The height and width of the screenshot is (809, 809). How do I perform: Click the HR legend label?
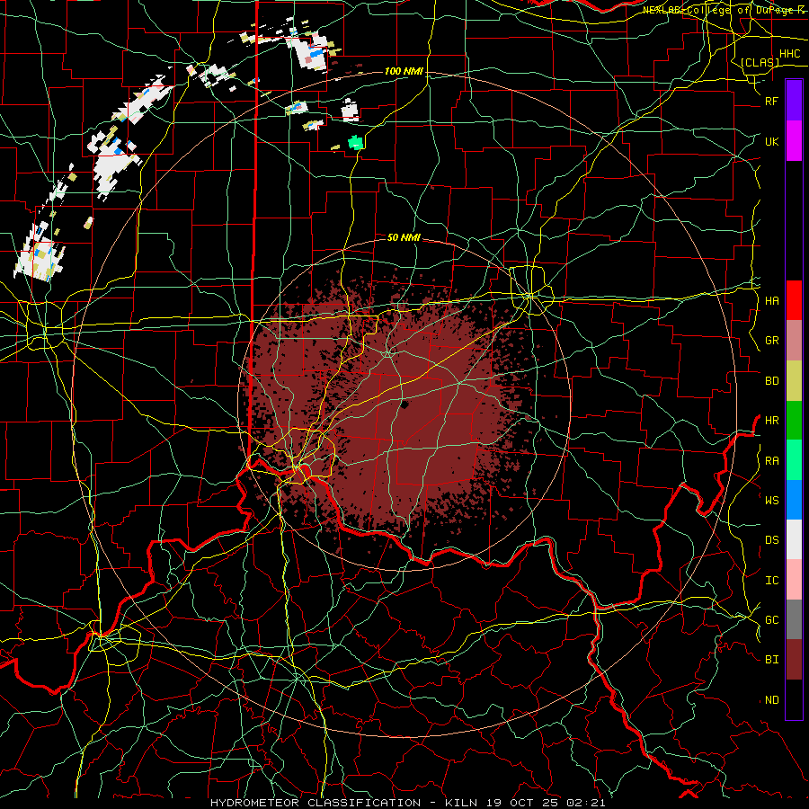[772, 421]
